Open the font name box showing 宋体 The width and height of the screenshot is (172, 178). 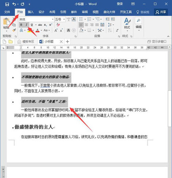37,19
